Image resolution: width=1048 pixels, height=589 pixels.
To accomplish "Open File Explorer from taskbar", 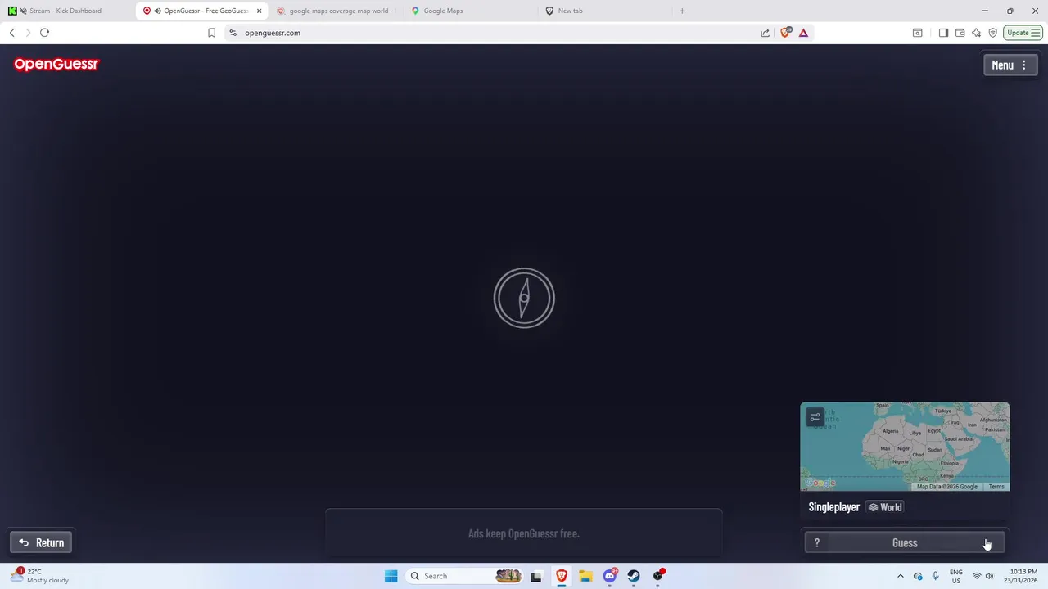I will pyautogui.click(x=585, y=576).
